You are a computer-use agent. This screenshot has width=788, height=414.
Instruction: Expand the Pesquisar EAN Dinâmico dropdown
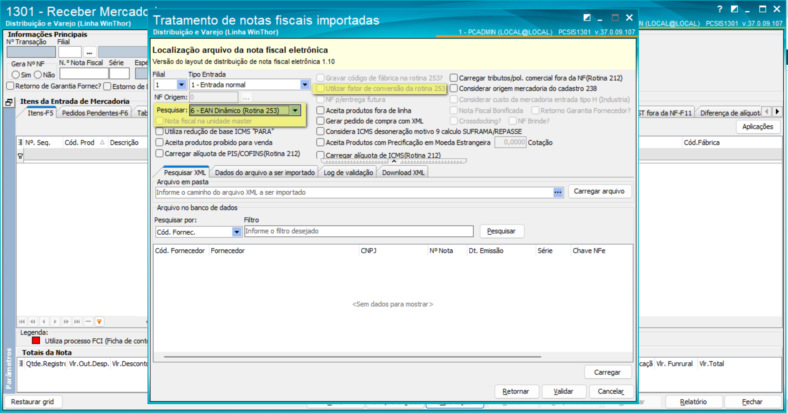295,111
